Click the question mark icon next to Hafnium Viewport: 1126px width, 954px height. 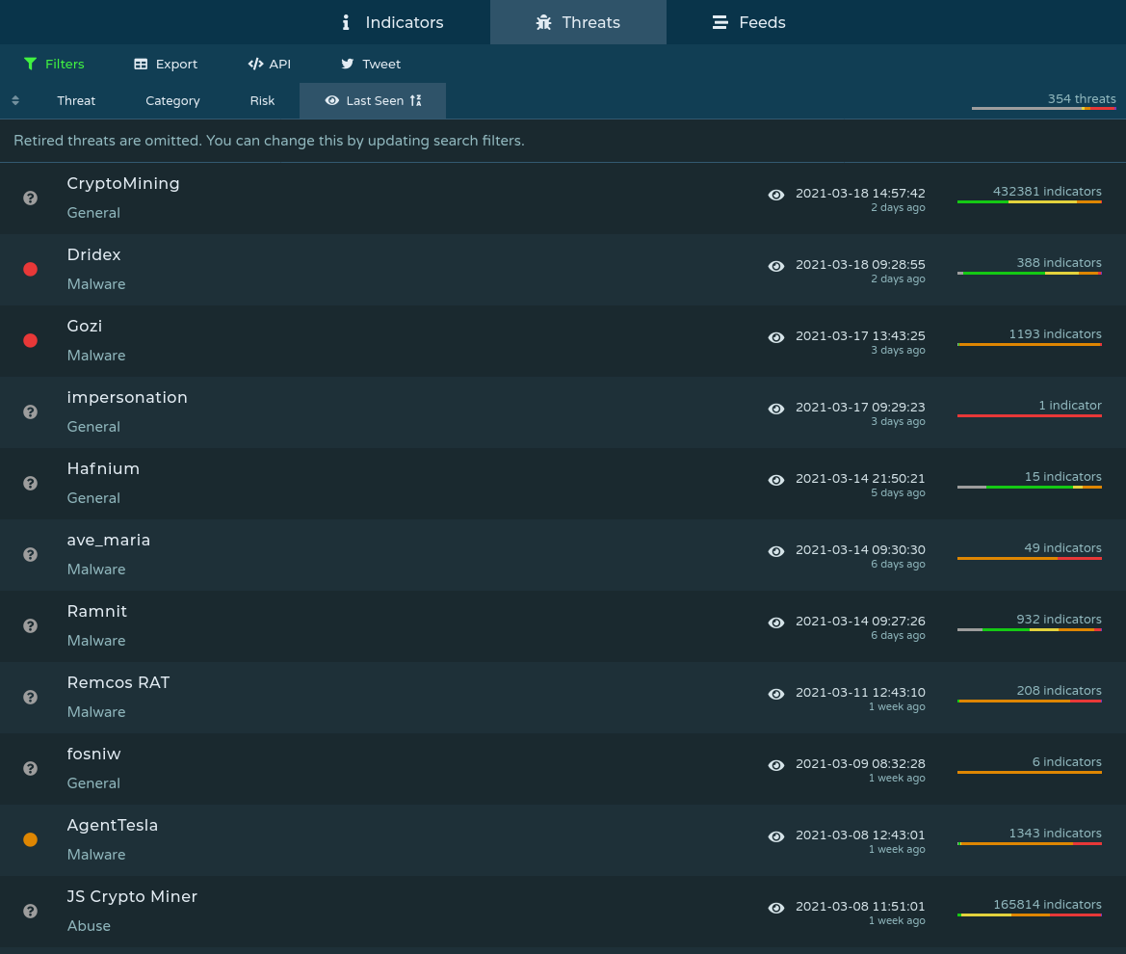[x=30, y=483]
